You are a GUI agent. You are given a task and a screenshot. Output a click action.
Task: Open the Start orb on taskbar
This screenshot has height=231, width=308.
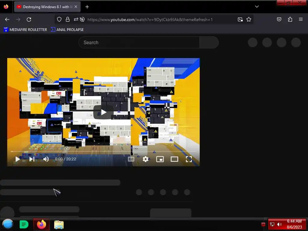coord(8,224)
